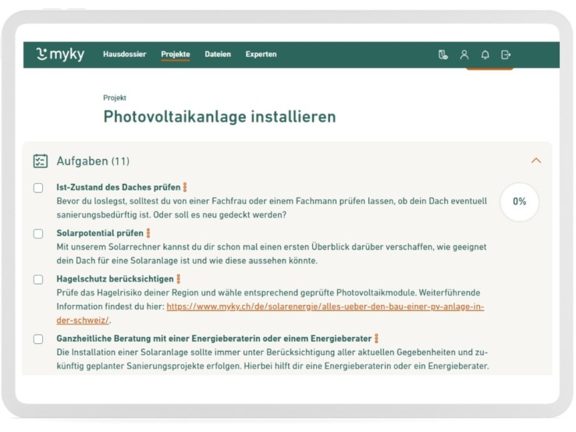Open the notifications bell

[x=485, y=55]
